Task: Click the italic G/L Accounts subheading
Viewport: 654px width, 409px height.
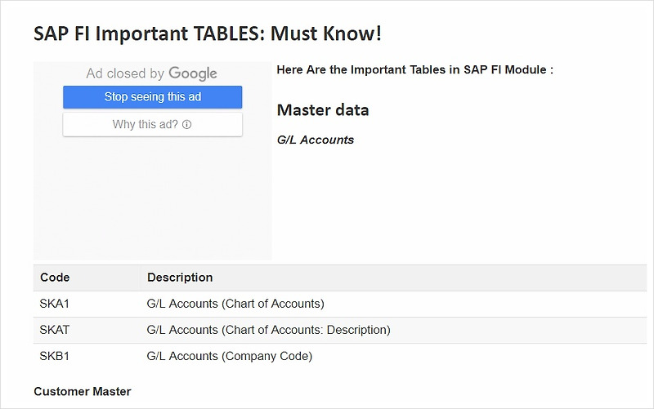Action: click(x=316, y=140)
